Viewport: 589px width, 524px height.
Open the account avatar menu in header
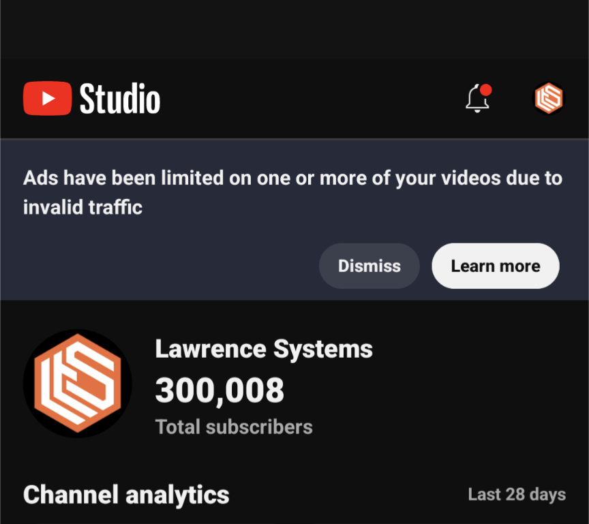548,98
